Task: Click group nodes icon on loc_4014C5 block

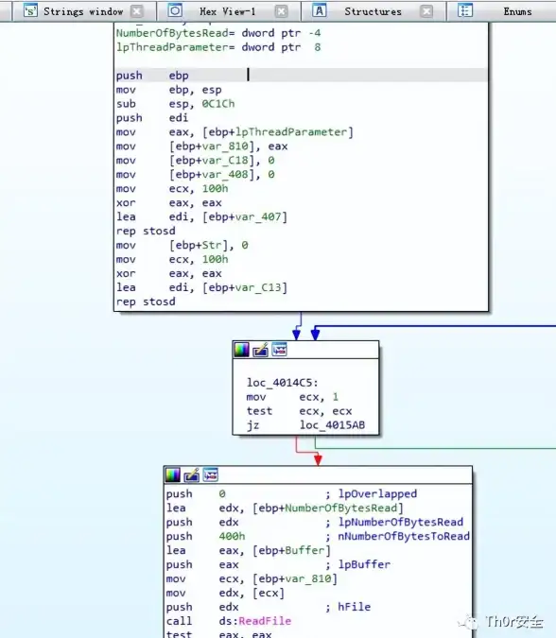Action: tap(279, 350)
